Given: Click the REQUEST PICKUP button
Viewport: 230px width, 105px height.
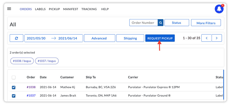Looking at the screenshot, I should click(x=160, y=38).
